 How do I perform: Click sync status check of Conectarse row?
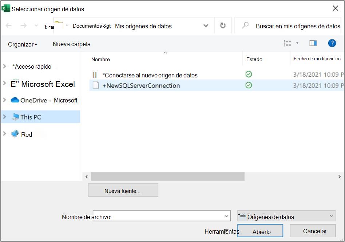(x=249, y=74)
